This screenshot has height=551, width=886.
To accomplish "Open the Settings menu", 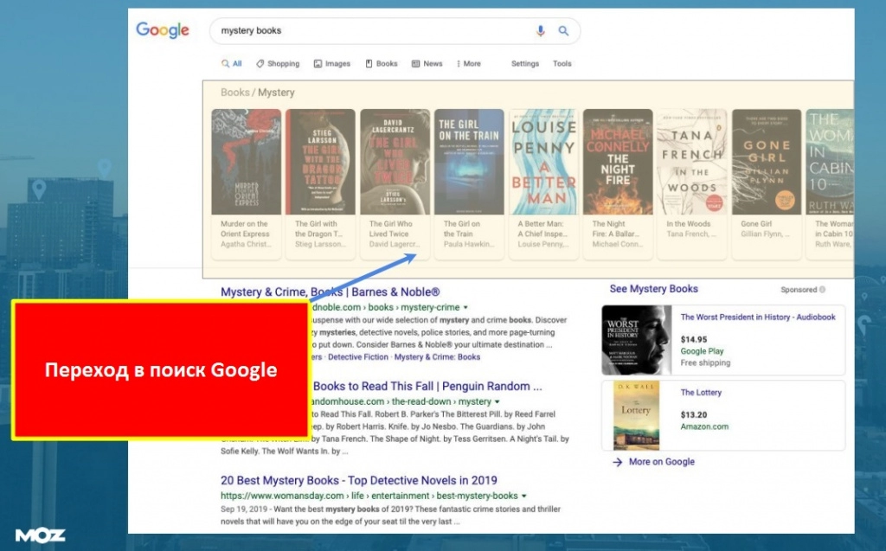I will [525, 64].
